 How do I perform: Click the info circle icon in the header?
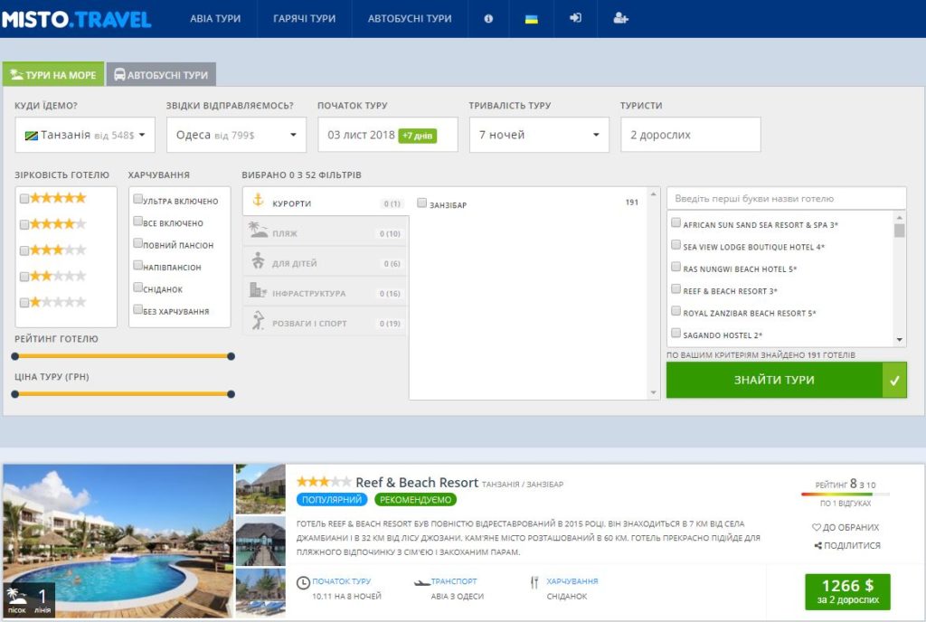[x=487, y=18]
